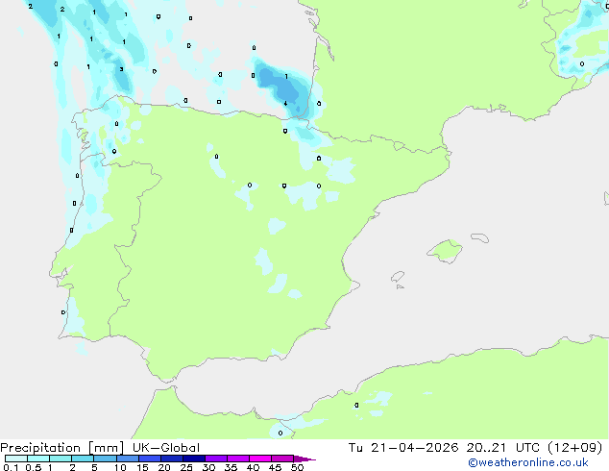Click the 10–15 mm blue legend swatch
Viewport: 609px width, 471px height.
pyautogui.click(x=127, y=459)
